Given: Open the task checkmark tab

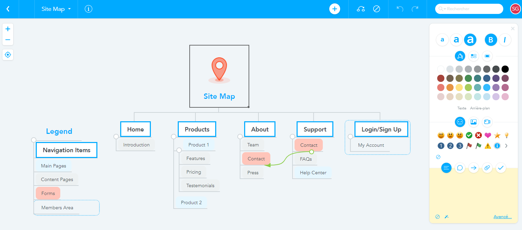Looking at the screenshot, I should click(501, 167).
